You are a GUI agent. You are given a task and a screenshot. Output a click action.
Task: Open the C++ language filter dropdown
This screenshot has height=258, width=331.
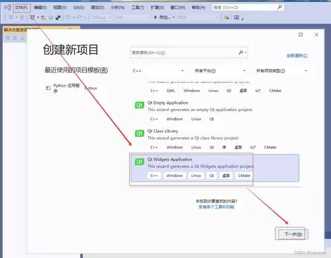pos(158,71)
